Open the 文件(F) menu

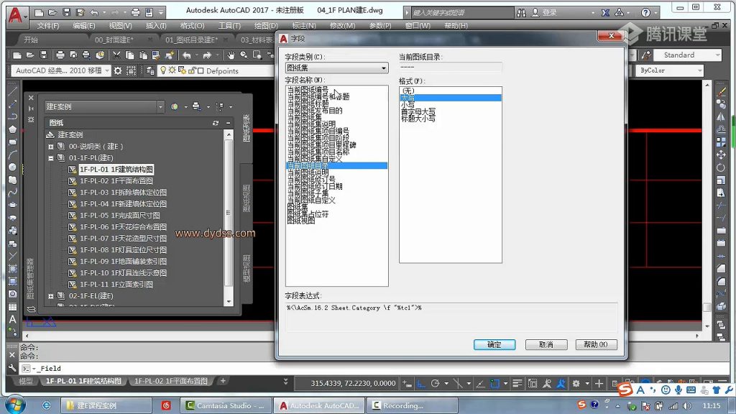tap(48, 26)
